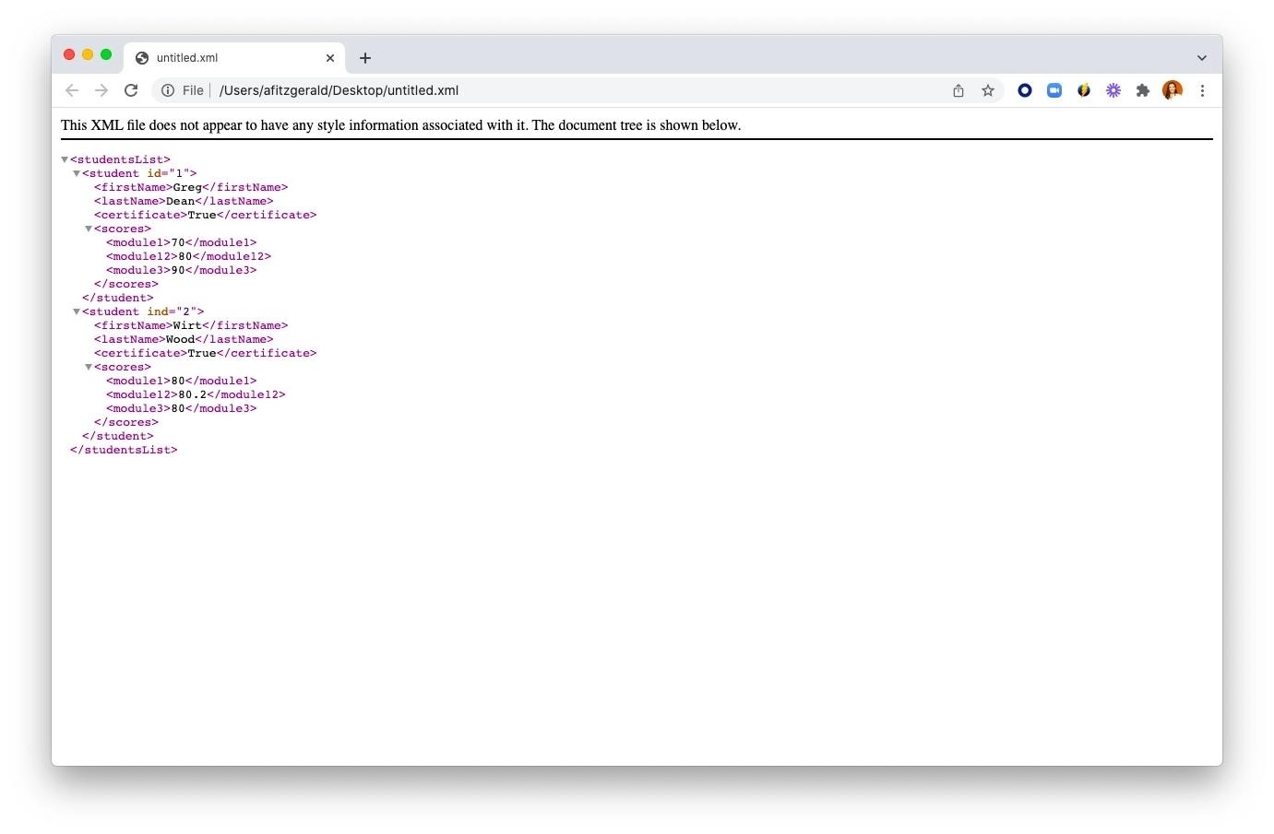Click the module12 score 80.2 line
The width and height of the screenshot is (1274, 834).
tap(196, 394)
